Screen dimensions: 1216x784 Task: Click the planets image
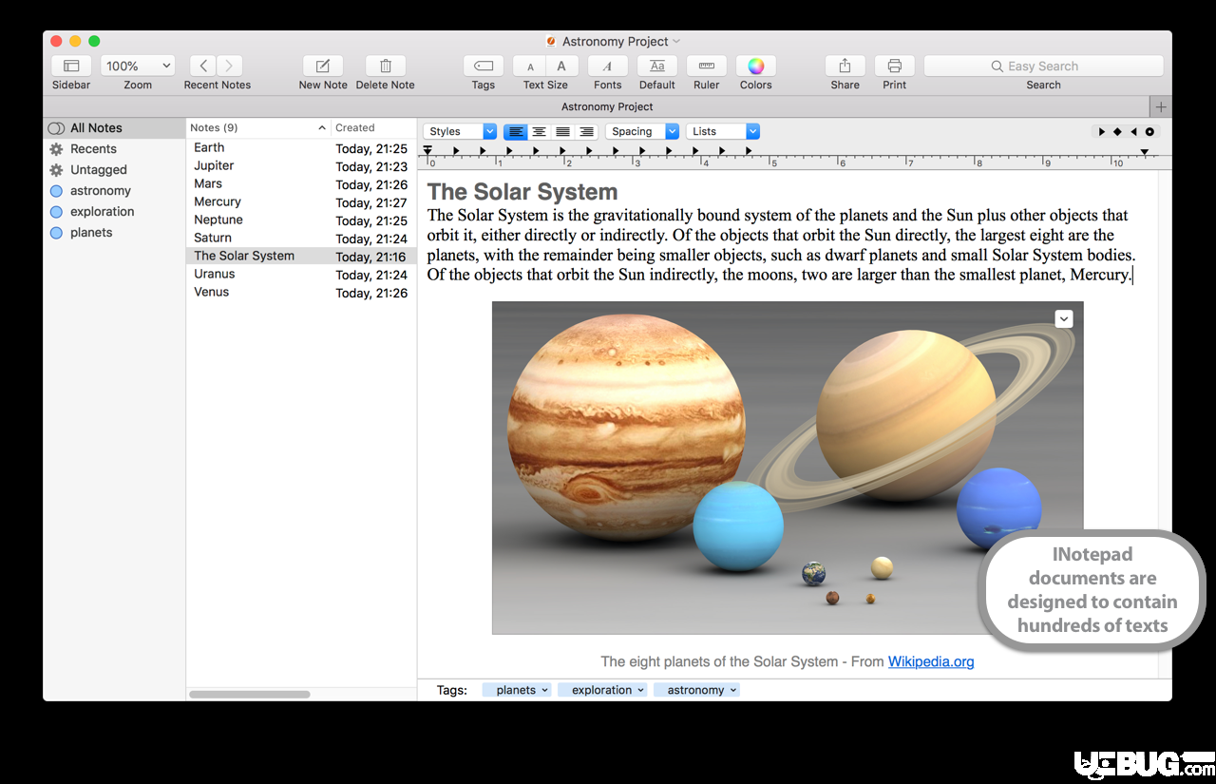point(787,468)
